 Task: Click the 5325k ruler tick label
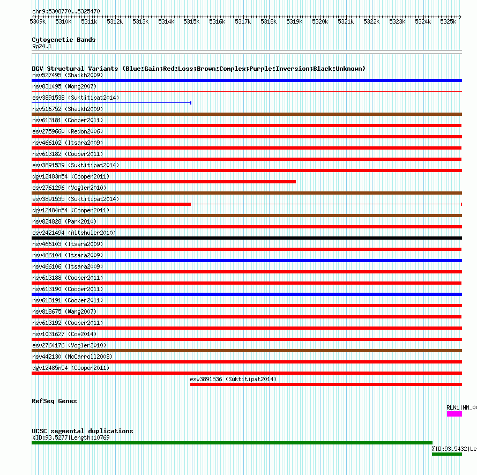tap(448, 21)
